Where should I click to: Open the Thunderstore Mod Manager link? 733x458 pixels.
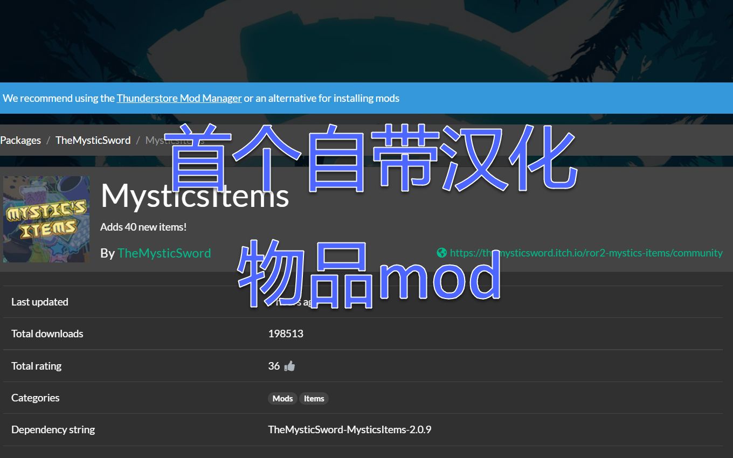click(x=178, y=98)
